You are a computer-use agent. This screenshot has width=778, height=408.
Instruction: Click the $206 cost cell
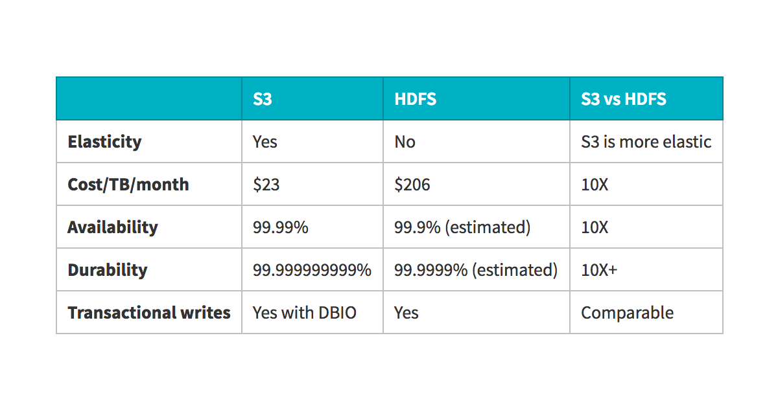coord(412,185)
